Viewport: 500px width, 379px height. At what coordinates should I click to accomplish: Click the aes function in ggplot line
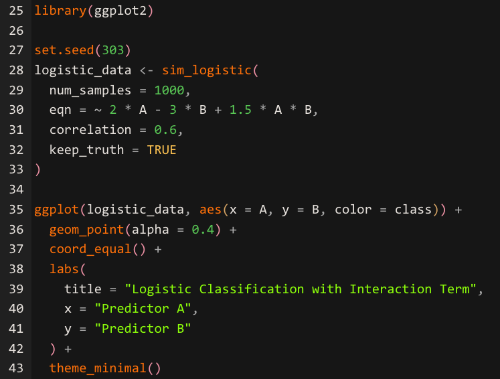point(210,210)
